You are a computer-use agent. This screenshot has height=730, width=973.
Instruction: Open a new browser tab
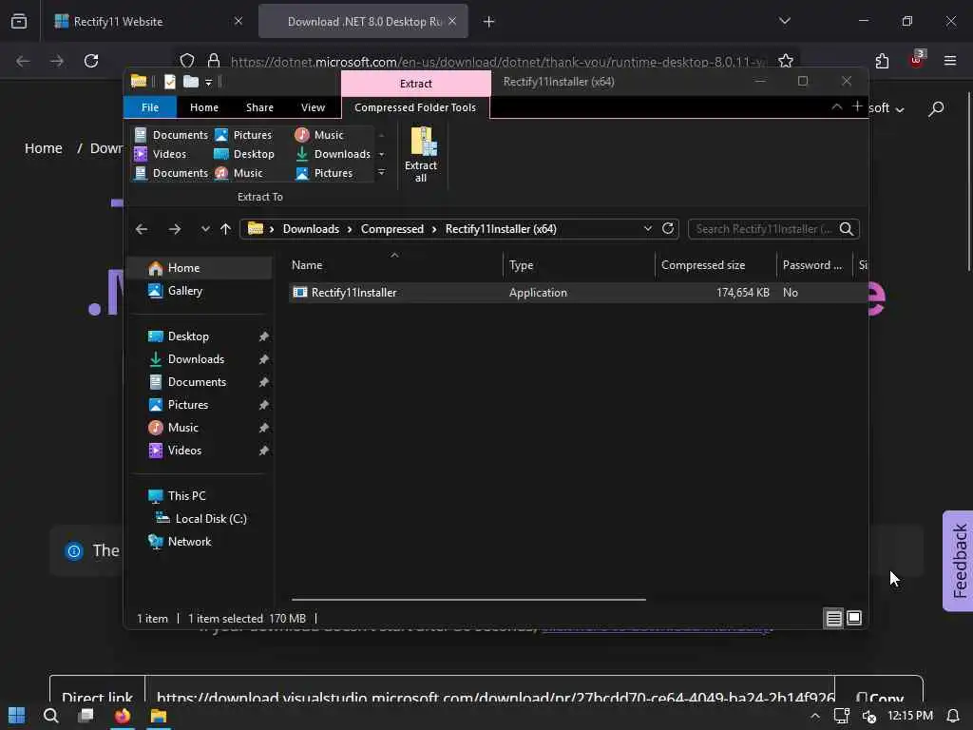coord(489,22)
